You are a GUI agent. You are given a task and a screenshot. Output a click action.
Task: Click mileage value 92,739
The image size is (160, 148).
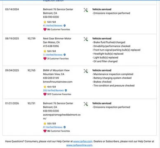(31, 39)
